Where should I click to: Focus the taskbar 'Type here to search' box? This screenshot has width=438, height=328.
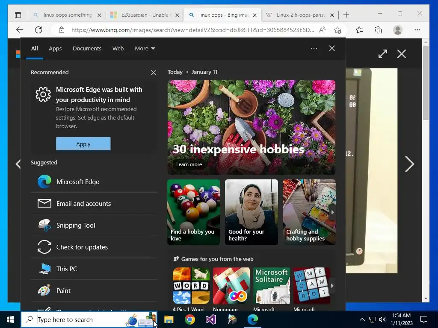tap(89, 319)
